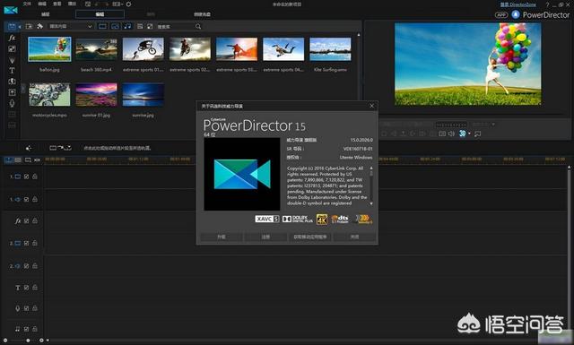The width and height of the screenshot is (574, 345).
Task: Click the volume speaker icon in preview controls
Action: coord(452,134)
